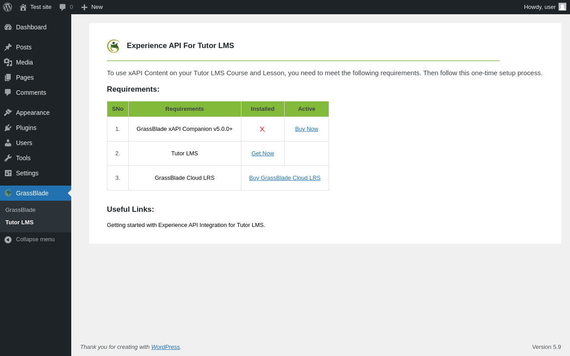Click the WordPress link in footer

click(x=166, y=347)
